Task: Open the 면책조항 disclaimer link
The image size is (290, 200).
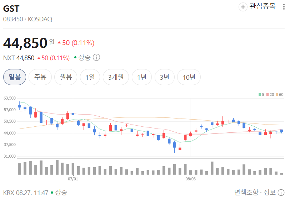Action: coord(246,193)
